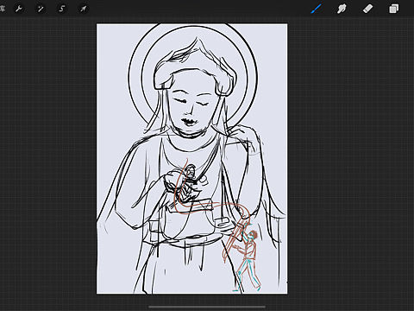
Task: Open the Adjustments magic wand menu
Action: [41, 9]
